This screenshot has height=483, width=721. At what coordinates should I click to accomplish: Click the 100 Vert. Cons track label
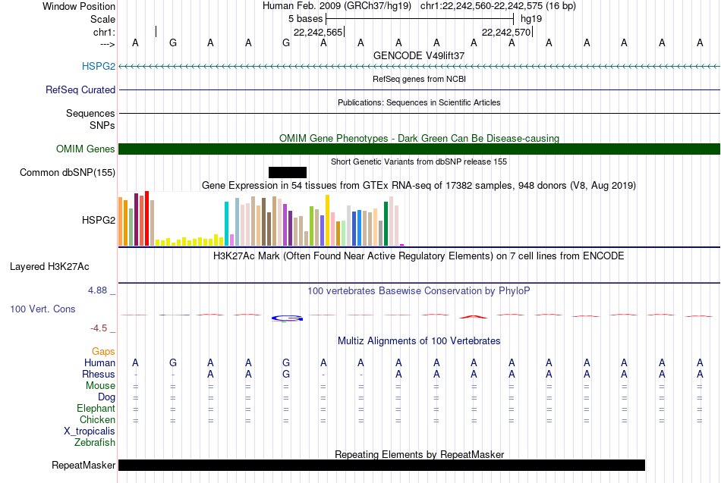(x=43, y=309)
